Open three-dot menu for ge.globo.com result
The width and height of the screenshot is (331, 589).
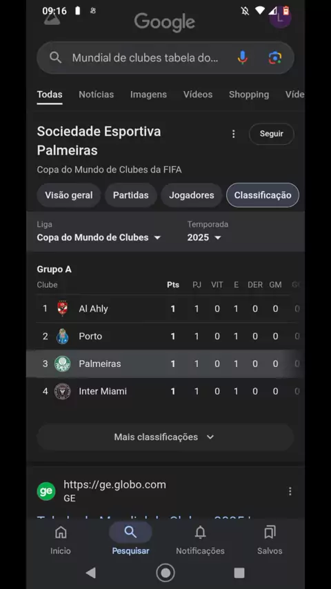point(290,491)
